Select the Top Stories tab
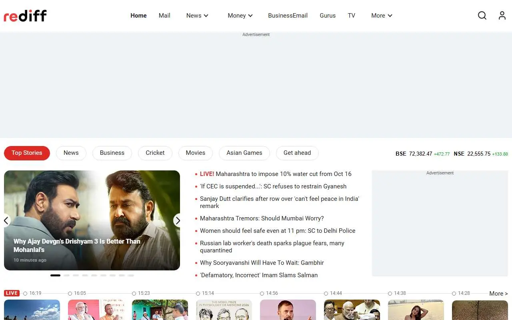512x320 pixels. point(27,153)
